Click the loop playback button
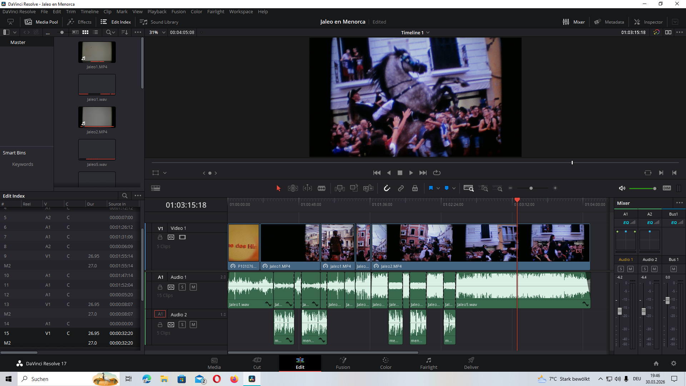Screen dimensions: 686x386 coord(437,173)
